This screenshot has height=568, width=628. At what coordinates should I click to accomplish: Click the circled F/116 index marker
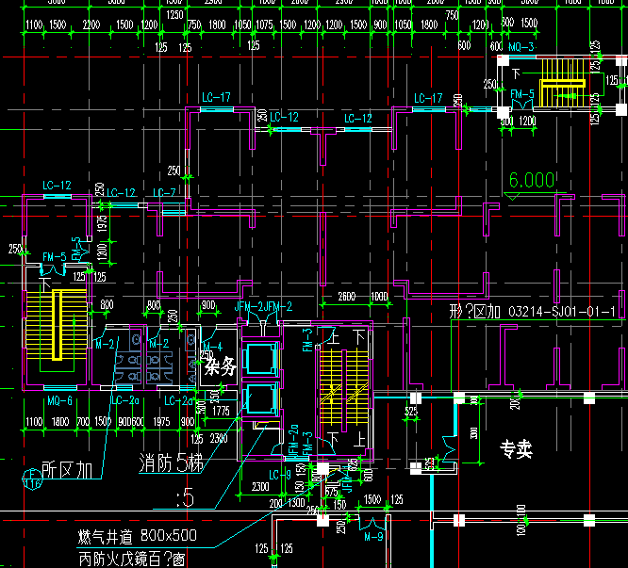tap(32, 479)
